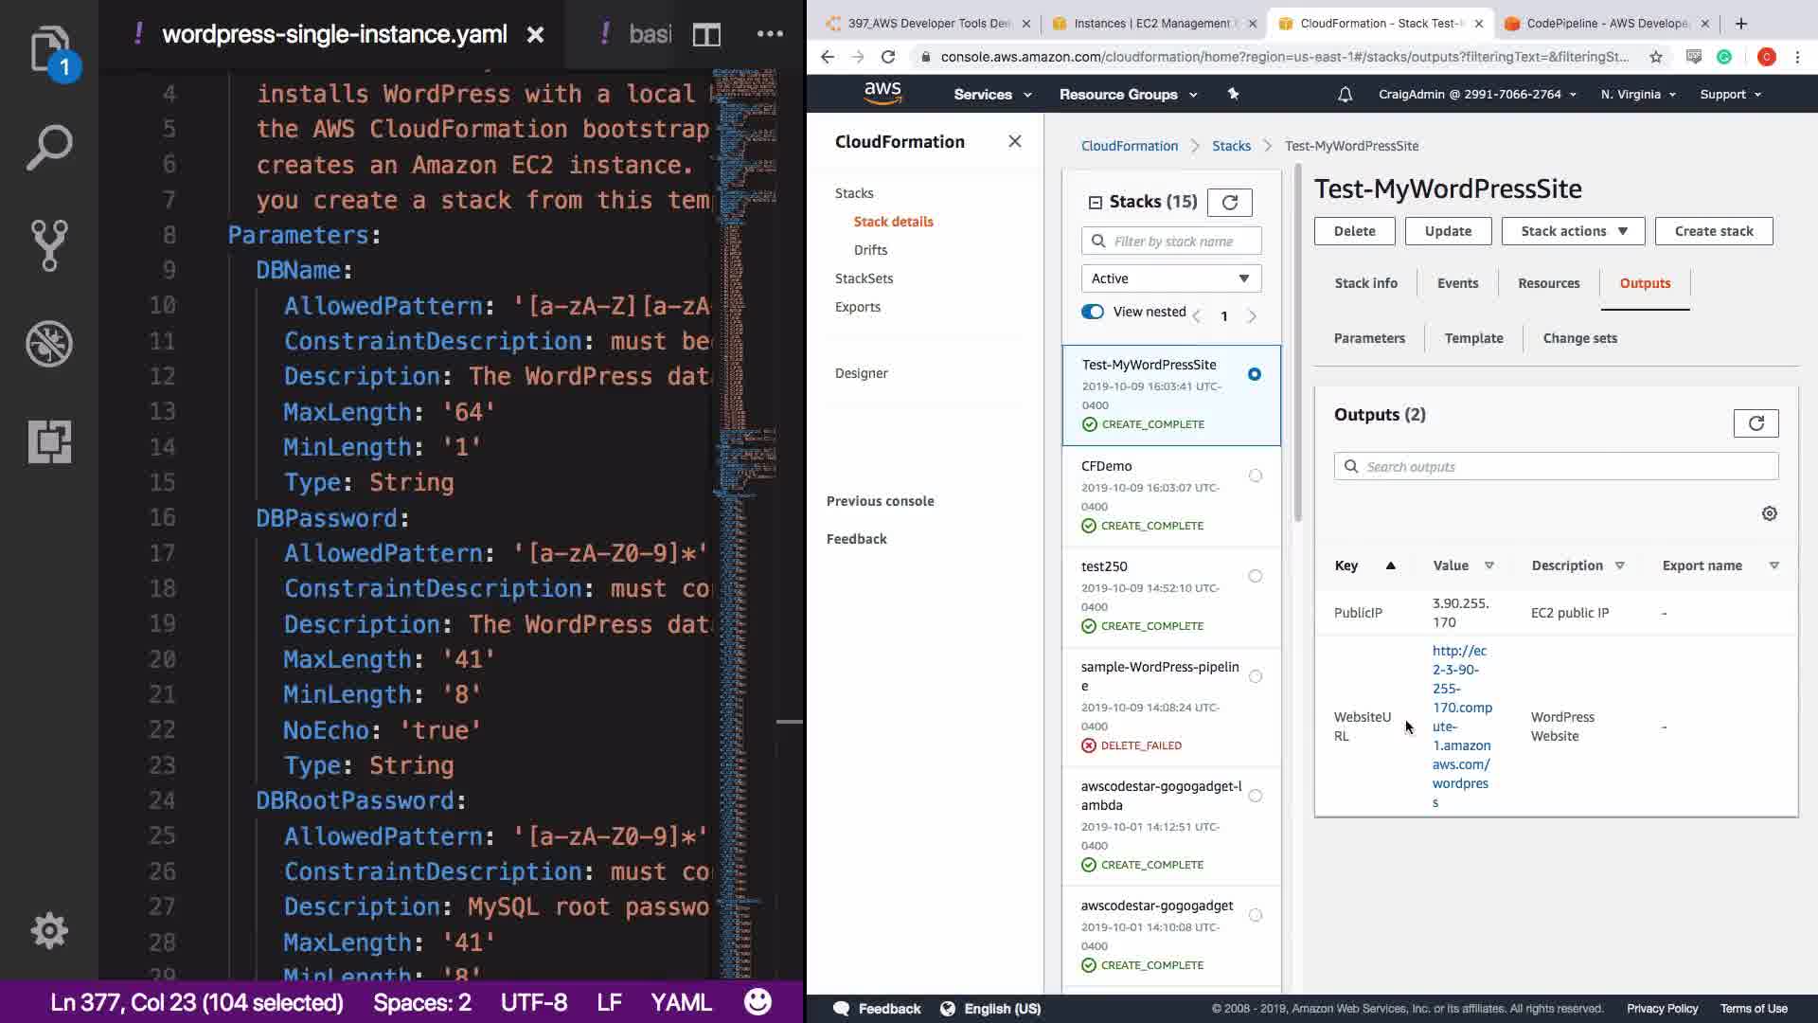Open the Debug view icon
Screen dimensions: 1818x1023
(49, 344)
